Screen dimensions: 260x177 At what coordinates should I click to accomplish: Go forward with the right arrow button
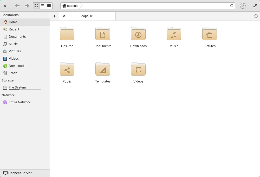point(27,6)
